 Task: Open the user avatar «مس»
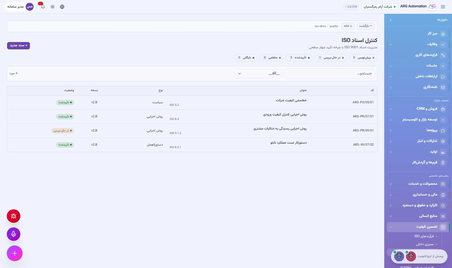pos(30,7)
